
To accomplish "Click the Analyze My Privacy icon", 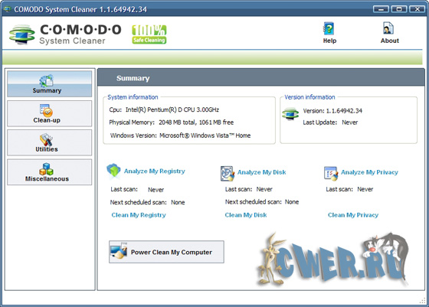I will (331, 173).
